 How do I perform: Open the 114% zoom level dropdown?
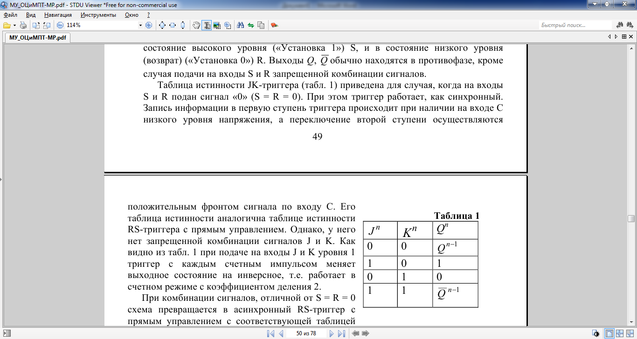[x=140, y=25]
